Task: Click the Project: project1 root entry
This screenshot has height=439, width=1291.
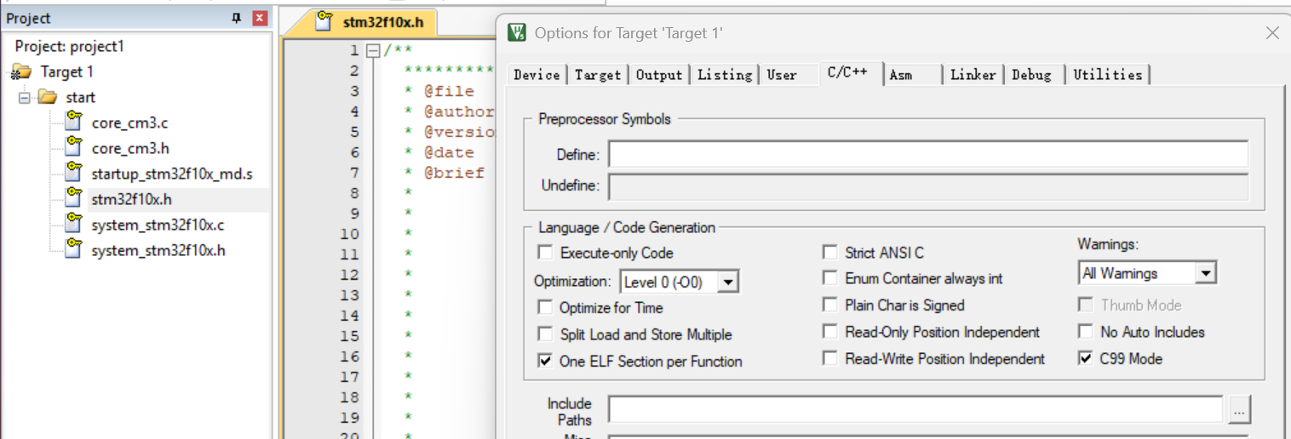Action: tap(69, 46)
